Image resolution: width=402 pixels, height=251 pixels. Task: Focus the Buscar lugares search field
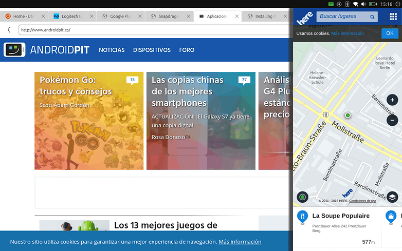[x=347, y=16]
